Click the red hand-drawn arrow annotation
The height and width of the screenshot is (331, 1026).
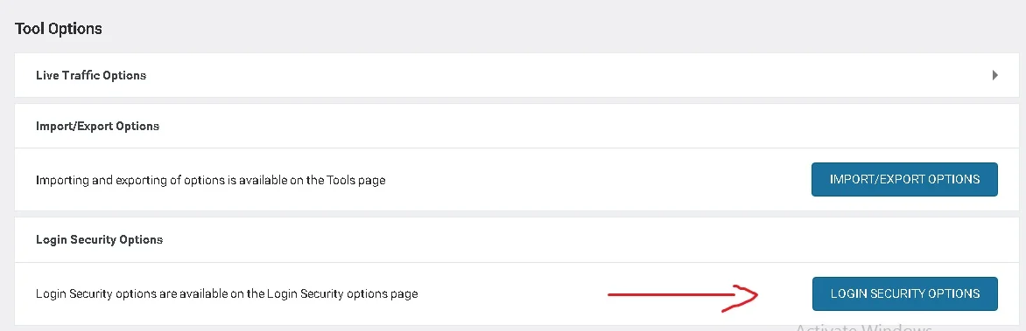coord(683,297)
